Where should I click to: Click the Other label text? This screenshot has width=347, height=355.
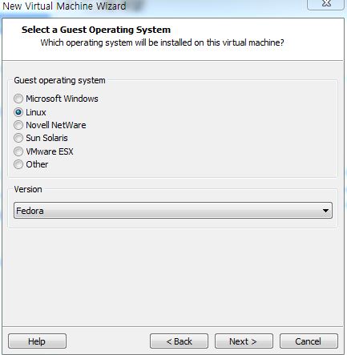pos(37,164)
